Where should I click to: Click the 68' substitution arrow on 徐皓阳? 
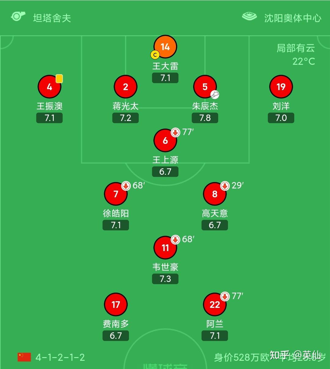click(126, 186)
